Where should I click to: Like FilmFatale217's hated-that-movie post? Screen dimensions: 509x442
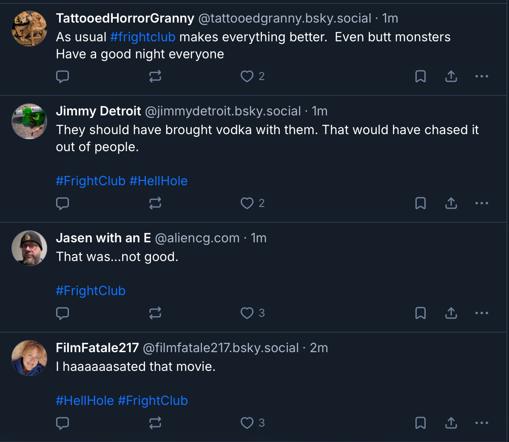point(247,423)
